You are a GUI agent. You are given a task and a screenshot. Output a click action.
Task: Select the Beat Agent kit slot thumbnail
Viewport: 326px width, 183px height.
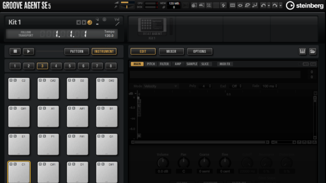coord(152,27)
